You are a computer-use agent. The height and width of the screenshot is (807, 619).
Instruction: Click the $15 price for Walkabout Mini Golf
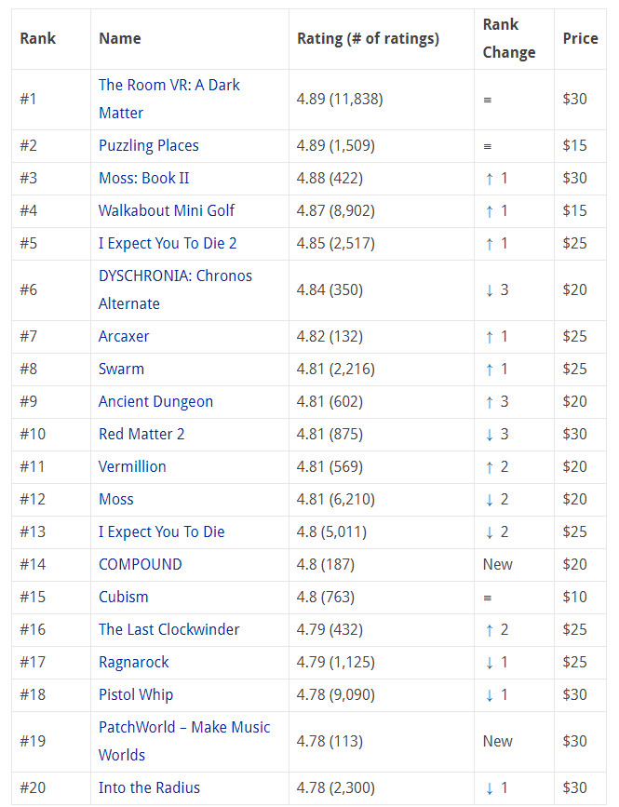point(574,210)
